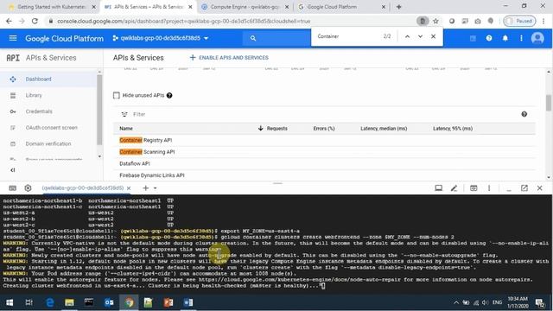The image size is (553, 311).
Task: Click the browser address bar URL
Action: pyautogui.click(x=183, y=21)
